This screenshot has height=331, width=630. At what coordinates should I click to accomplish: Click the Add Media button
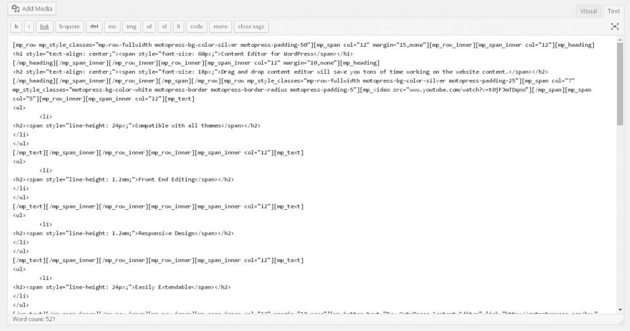pos(32,9)
